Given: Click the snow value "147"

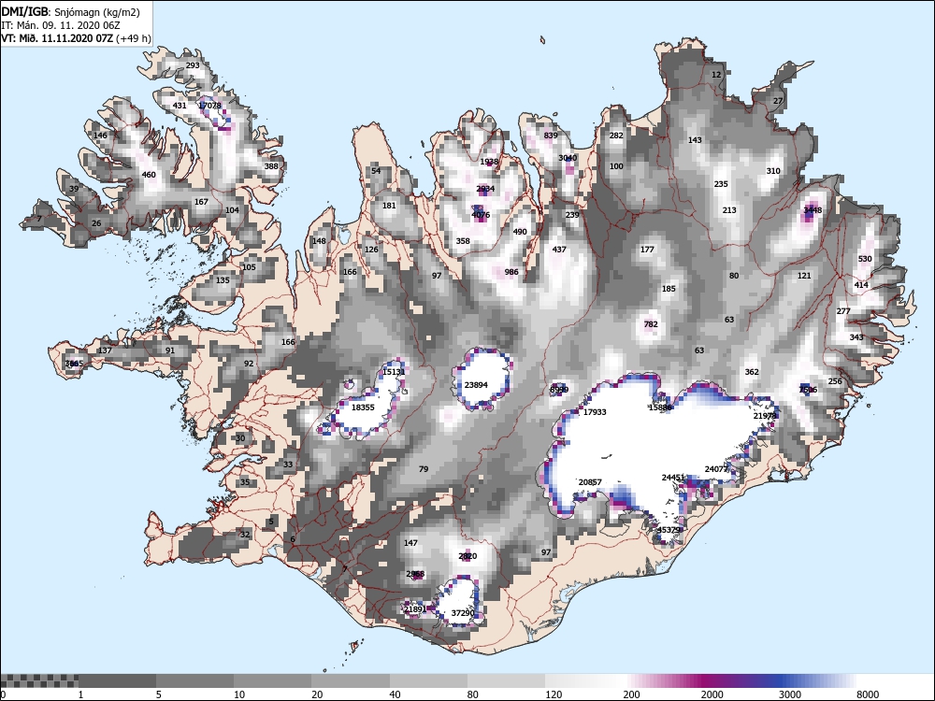Looking at the screenshot, I should 410,543.
